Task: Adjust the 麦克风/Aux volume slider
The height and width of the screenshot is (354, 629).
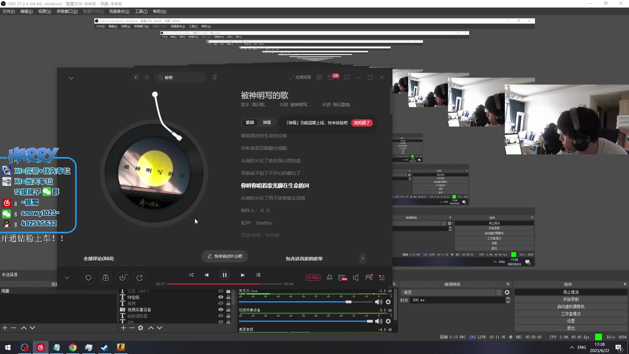Action: (306, 302)
